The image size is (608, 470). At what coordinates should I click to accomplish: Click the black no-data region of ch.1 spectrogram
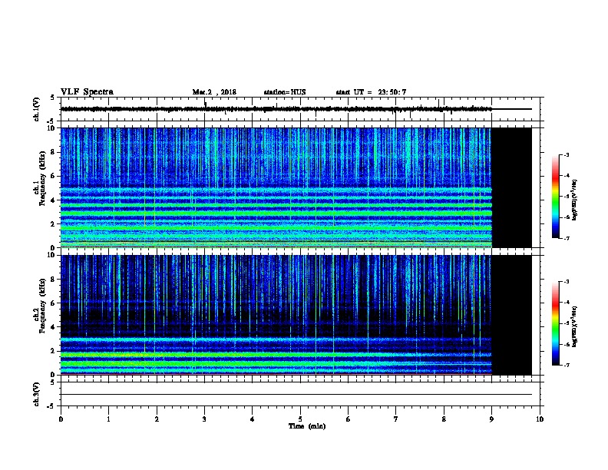[x=512, y=187]
